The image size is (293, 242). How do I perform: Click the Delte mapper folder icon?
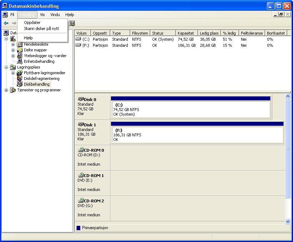(20, 50)
